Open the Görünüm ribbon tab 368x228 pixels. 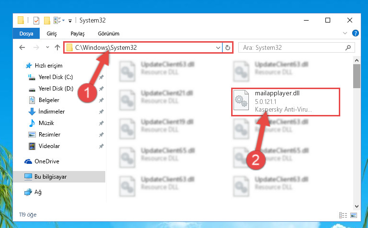click(109, 34)
